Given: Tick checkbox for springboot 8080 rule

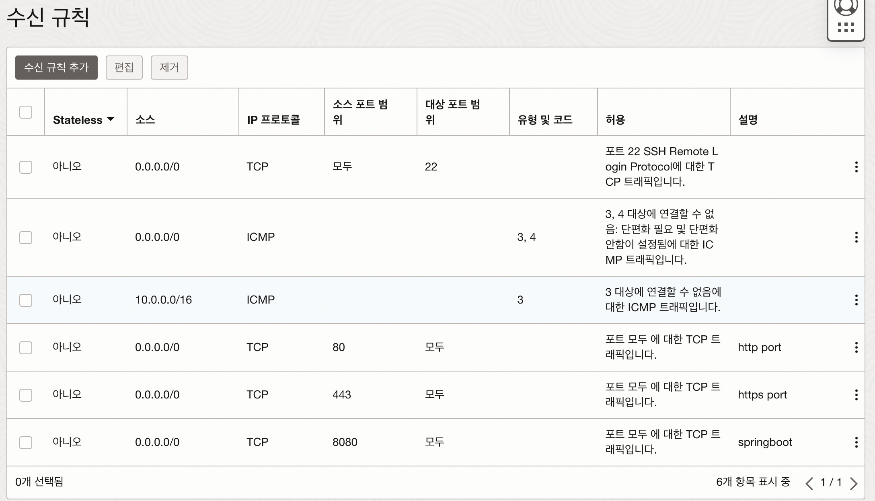Looking at the screenshot, I should point(26,442).
